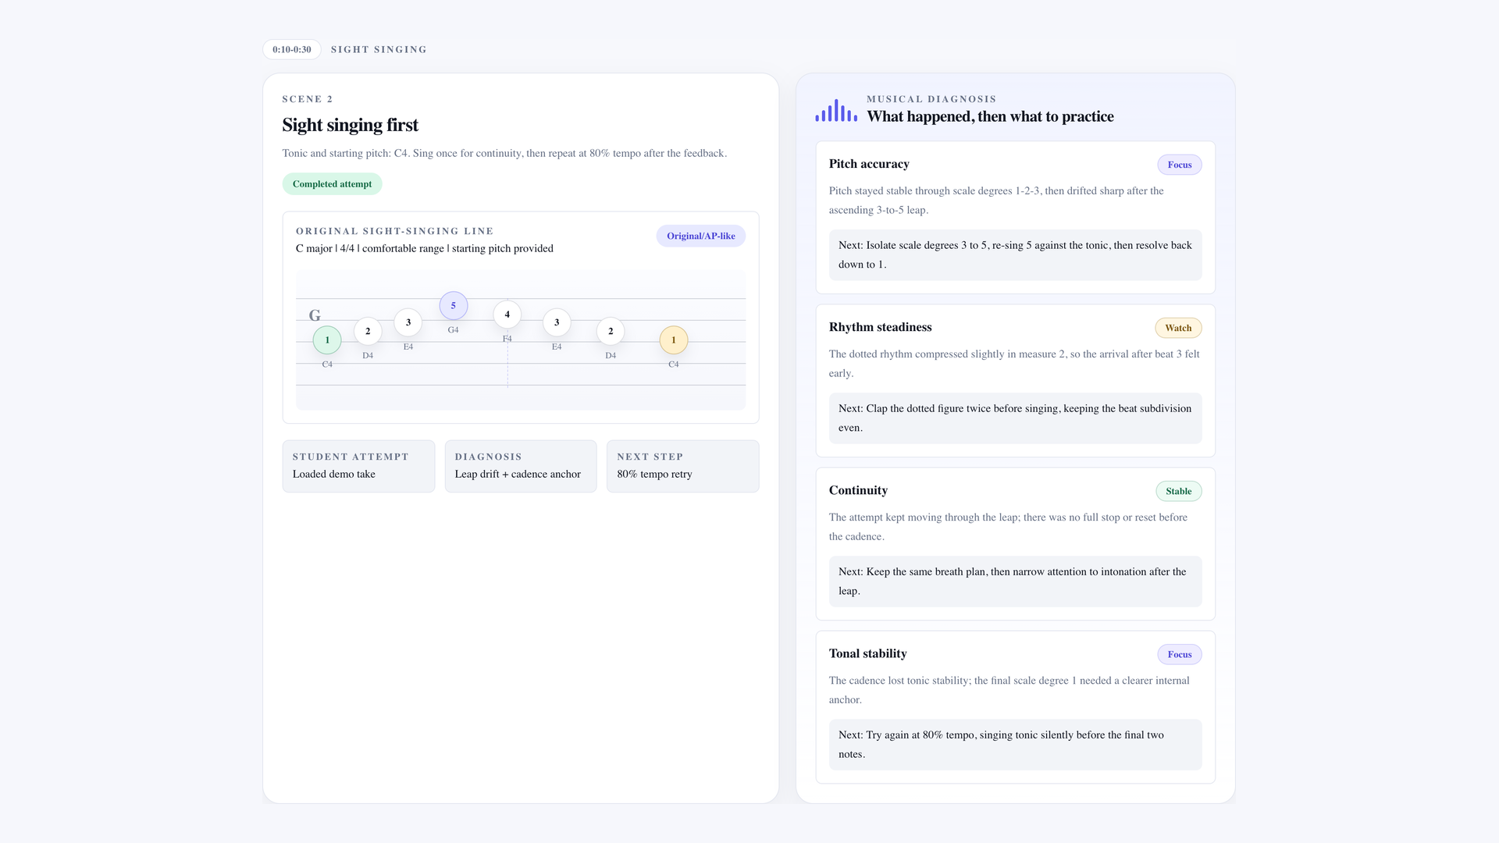Select the highlighted scale degree 5 note G4

tap(454, 306)
